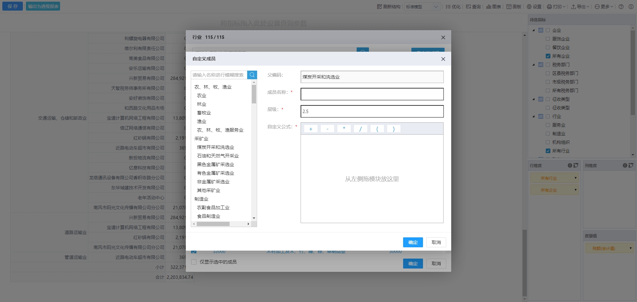Uncheck the 所有企业 checkbox

point(548,56)
